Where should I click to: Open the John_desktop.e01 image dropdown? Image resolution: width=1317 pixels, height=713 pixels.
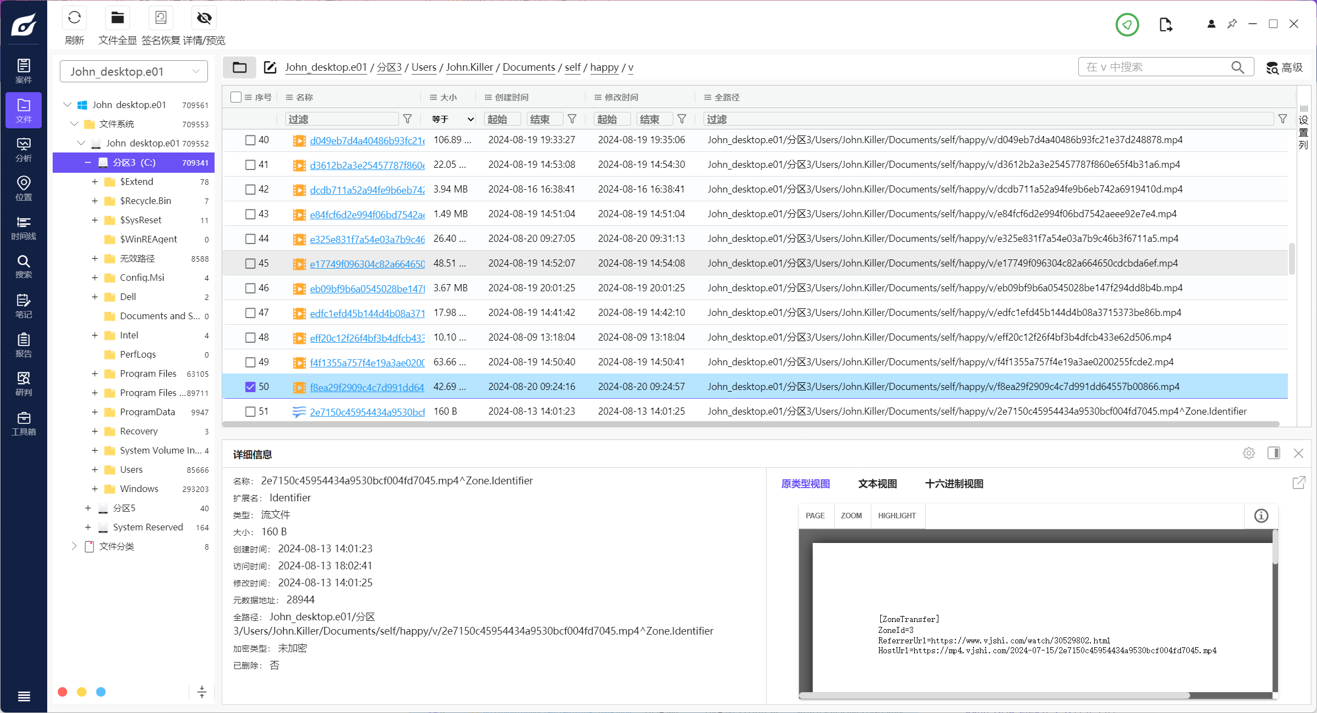134,71
